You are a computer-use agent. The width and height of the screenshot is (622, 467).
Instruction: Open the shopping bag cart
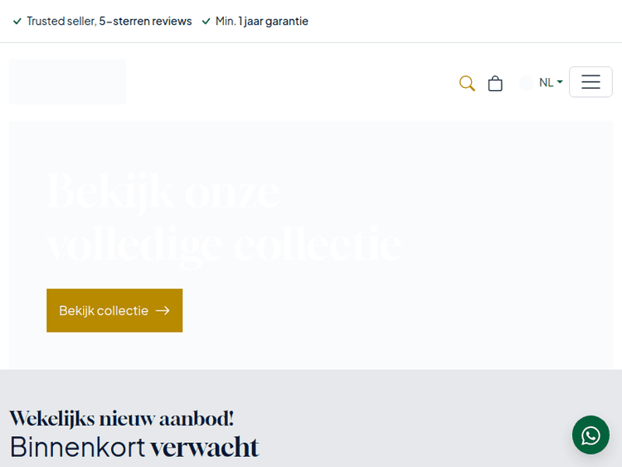click(x=495, y=83)
